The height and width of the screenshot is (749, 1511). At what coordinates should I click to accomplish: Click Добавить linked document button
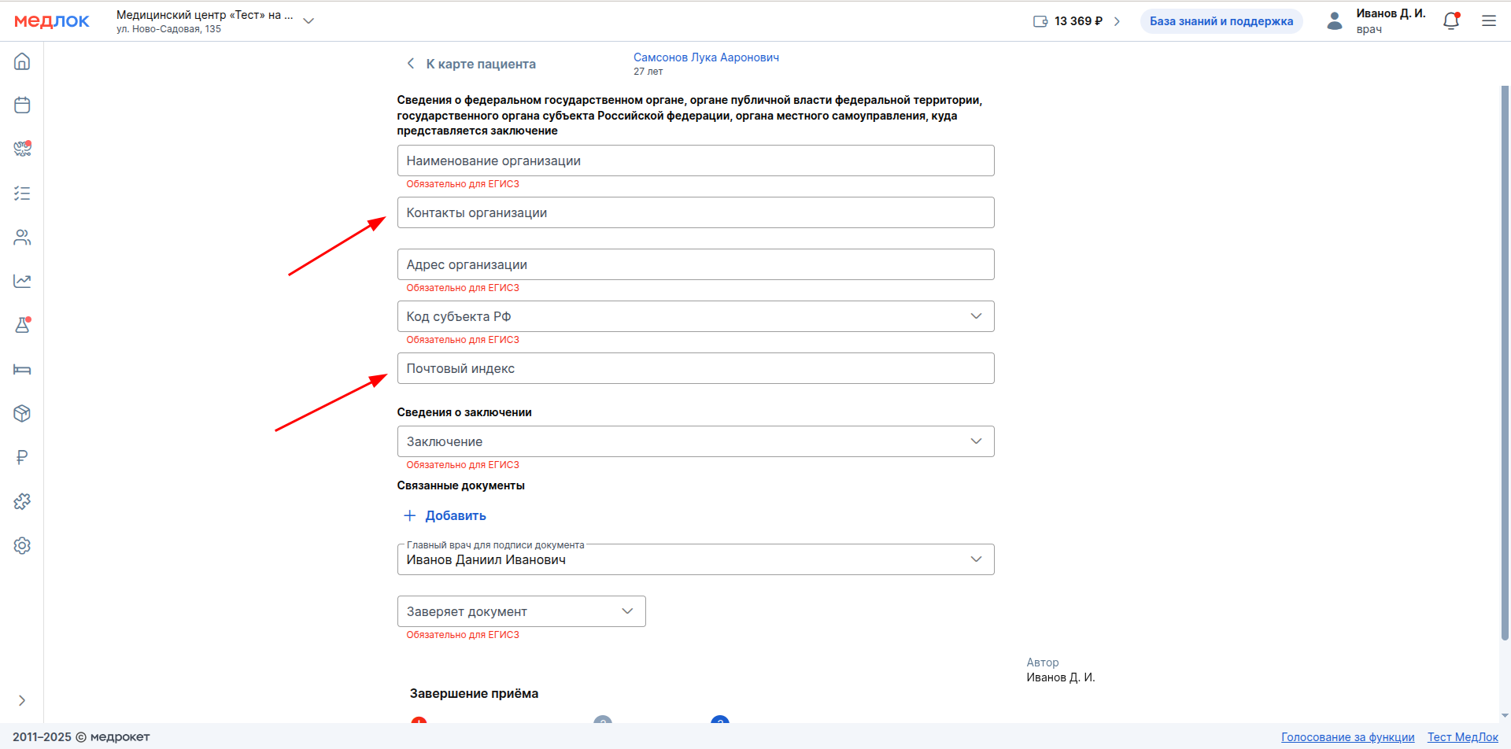click(x=445, y=516)
